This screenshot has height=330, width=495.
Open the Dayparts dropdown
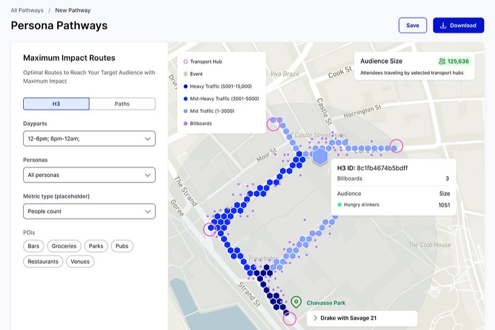tap(89, 139)
